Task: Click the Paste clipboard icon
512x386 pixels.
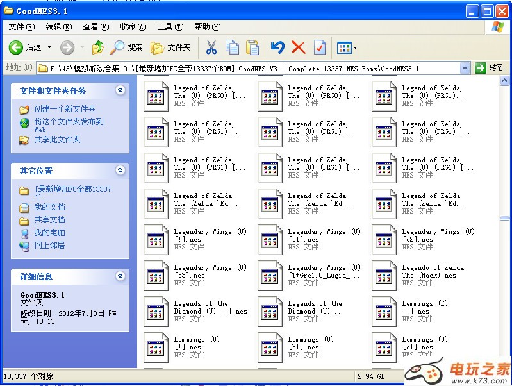Action: [x=252, y=47]
